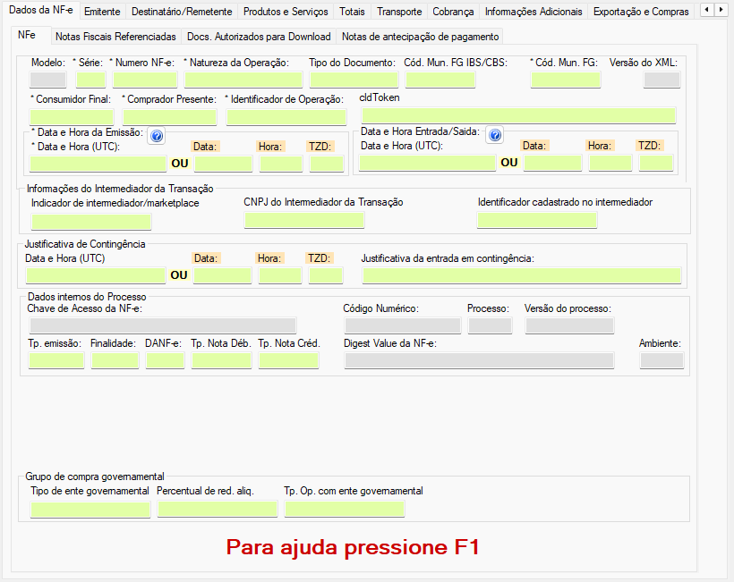Click the Modelo field
The image size is (734, 582).
coord(47,80)
